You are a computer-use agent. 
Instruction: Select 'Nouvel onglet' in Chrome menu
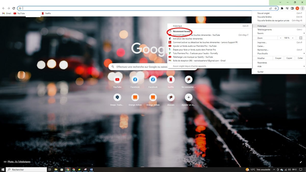pos(279,13)
